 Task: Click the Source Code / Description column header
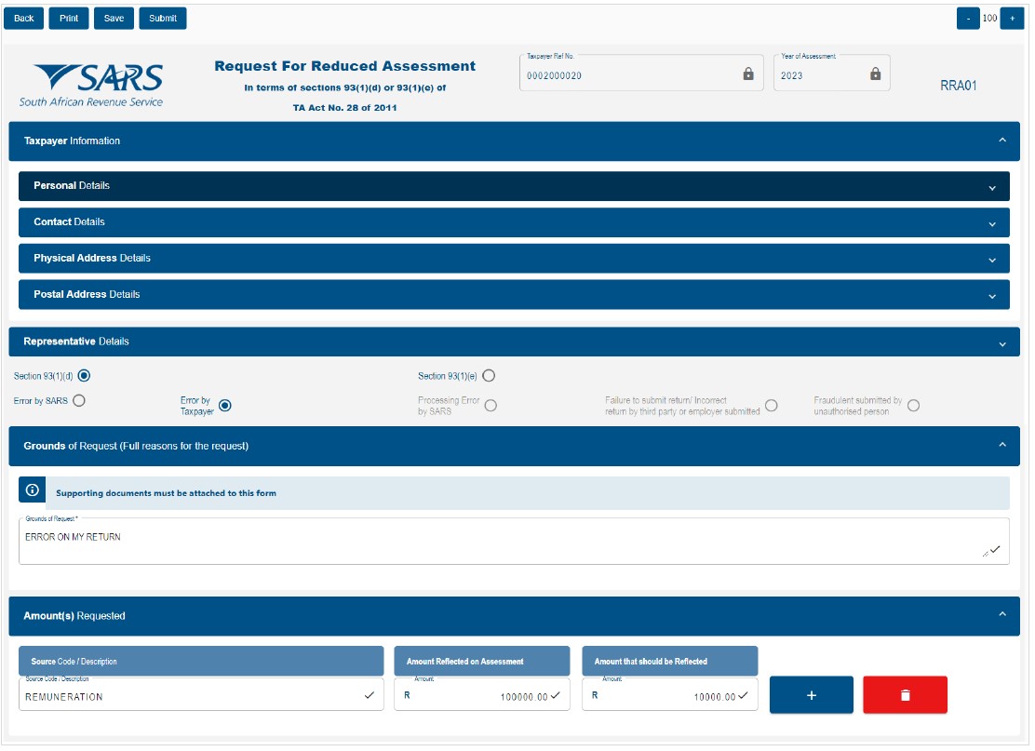pyautogui.click(x=201, y=662)
